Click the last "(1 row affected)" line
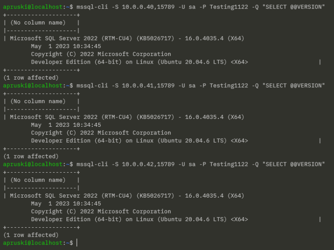This screenshot has width=334, height=250. point(31,235)
